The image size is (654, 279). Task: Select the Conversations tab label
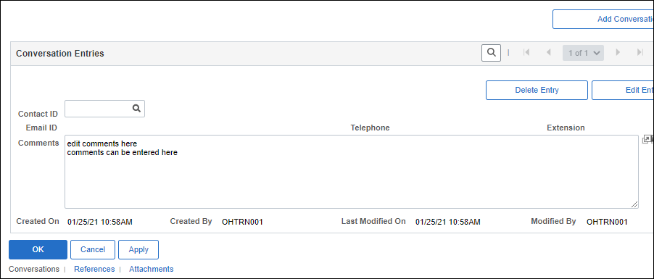click(x=34, y=269)
